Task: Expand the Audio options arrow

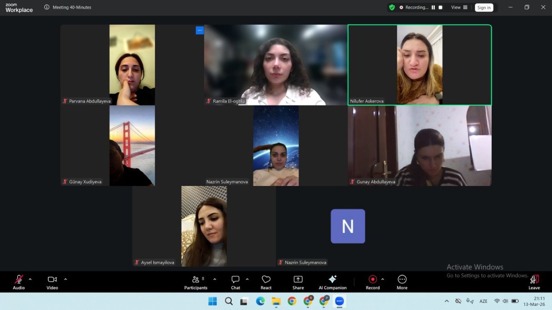Action: pos(30,279)
